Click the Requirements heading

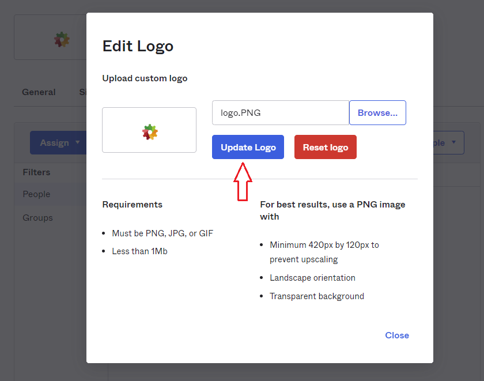pyautogui.click(x=132, y=205)
